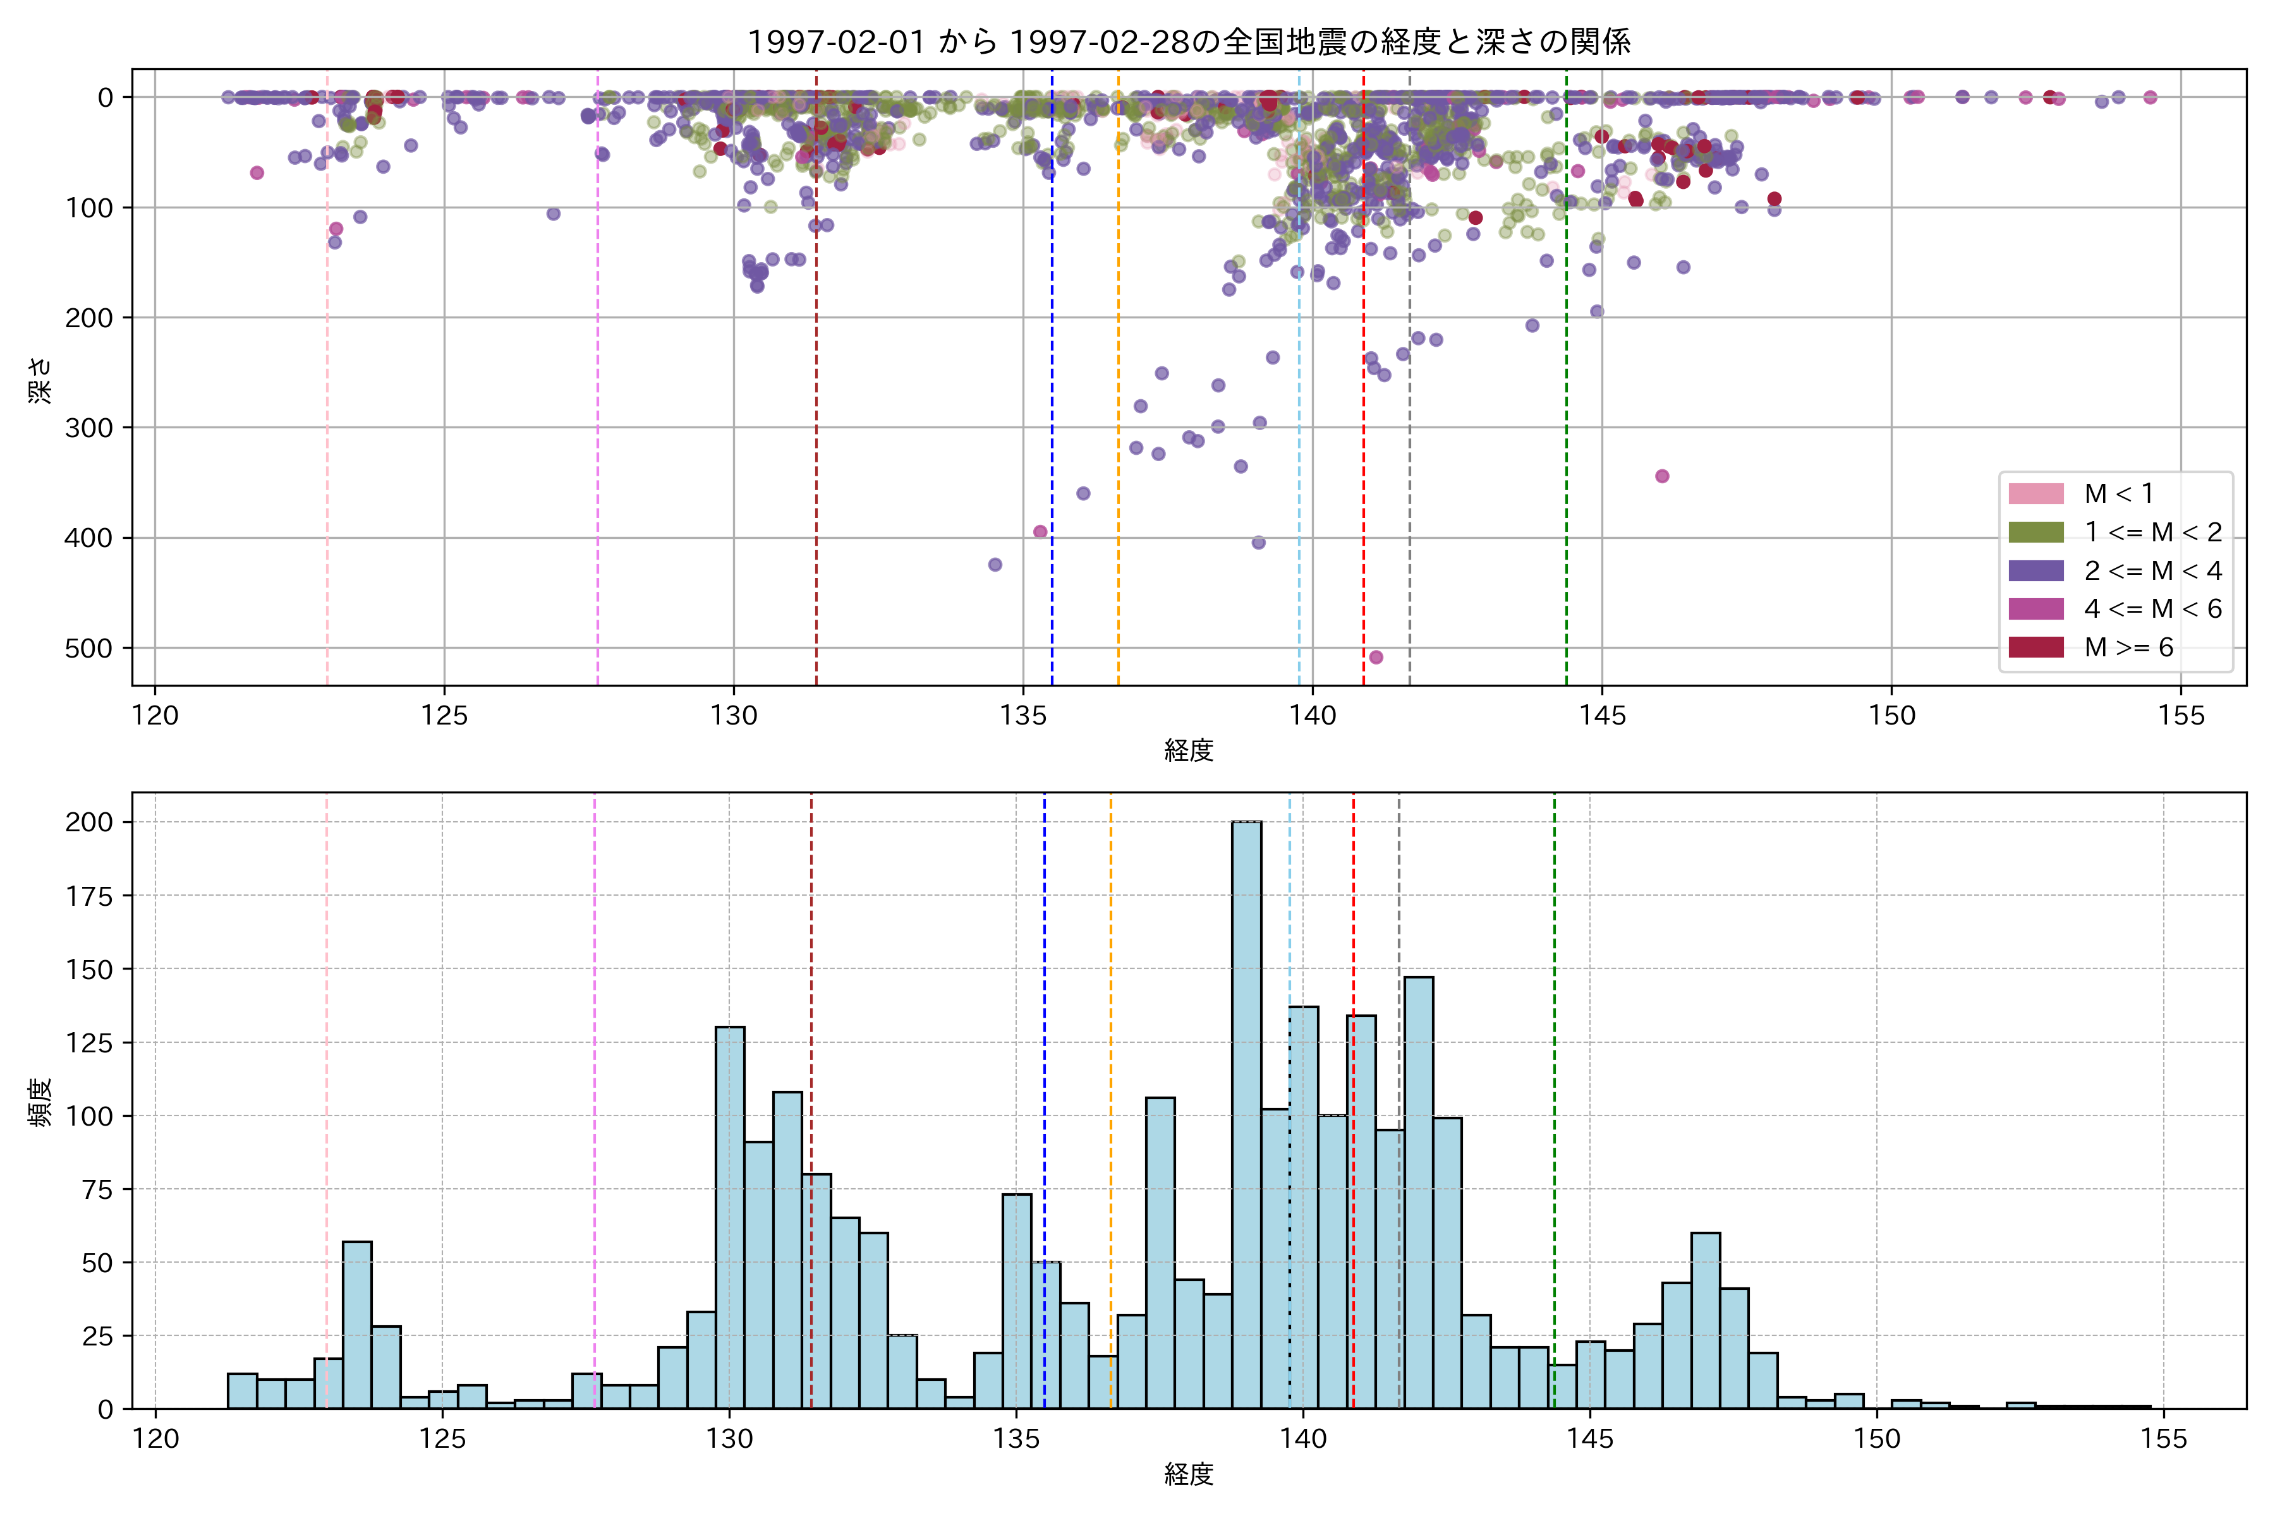This screenshot has width=2275, height=1516.
Task: Click the histogram's 経度 x-axis label
Action: tap(1189, 1474)
